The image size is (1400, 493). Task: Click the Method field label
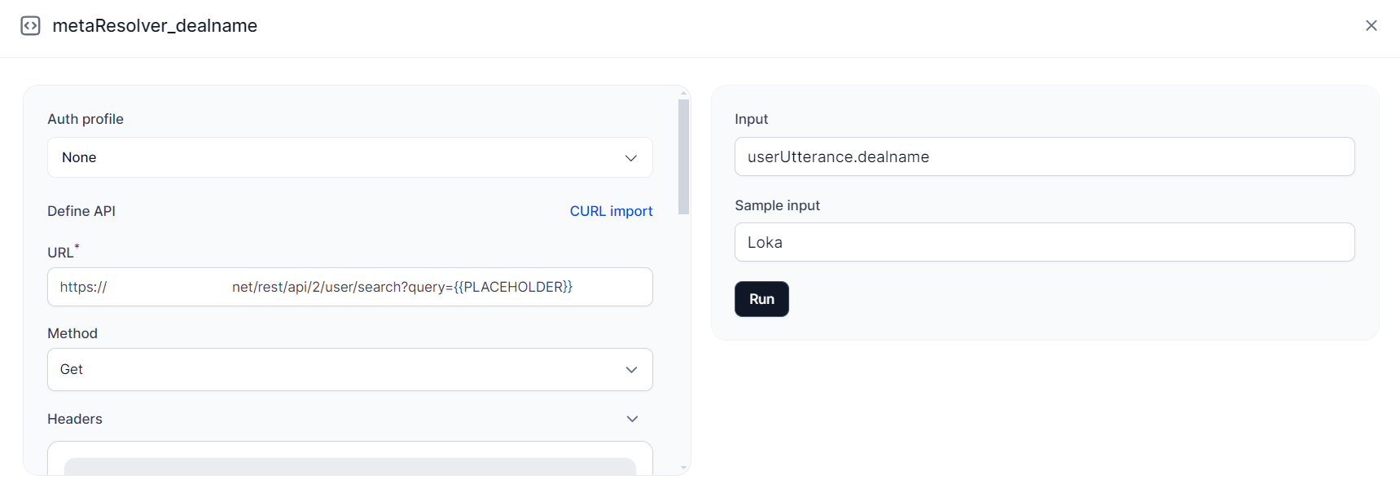coord(72,333)
